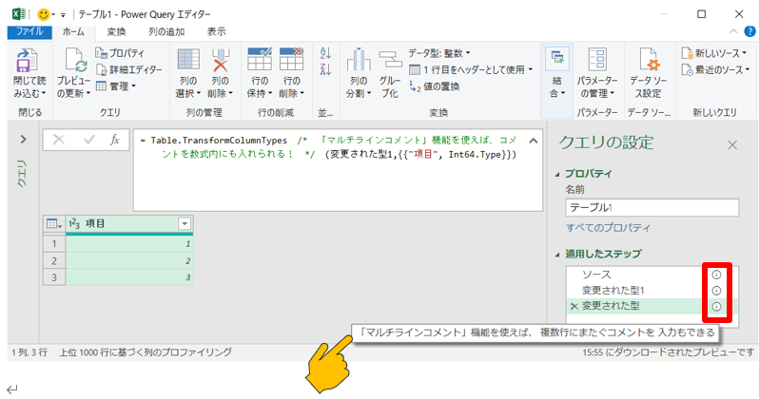
Task: Cancel the formula with the X button
Action: tap(59, 140)
